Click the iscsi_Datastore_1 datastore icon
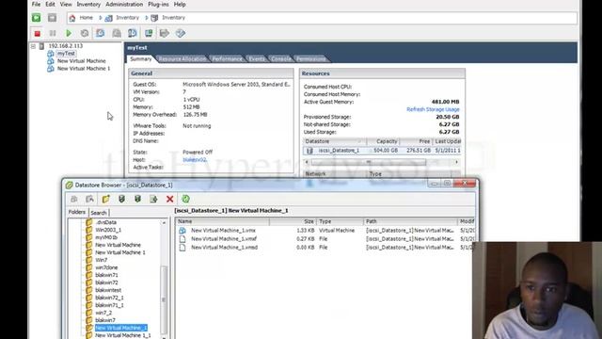 click(x=309, y=151)
